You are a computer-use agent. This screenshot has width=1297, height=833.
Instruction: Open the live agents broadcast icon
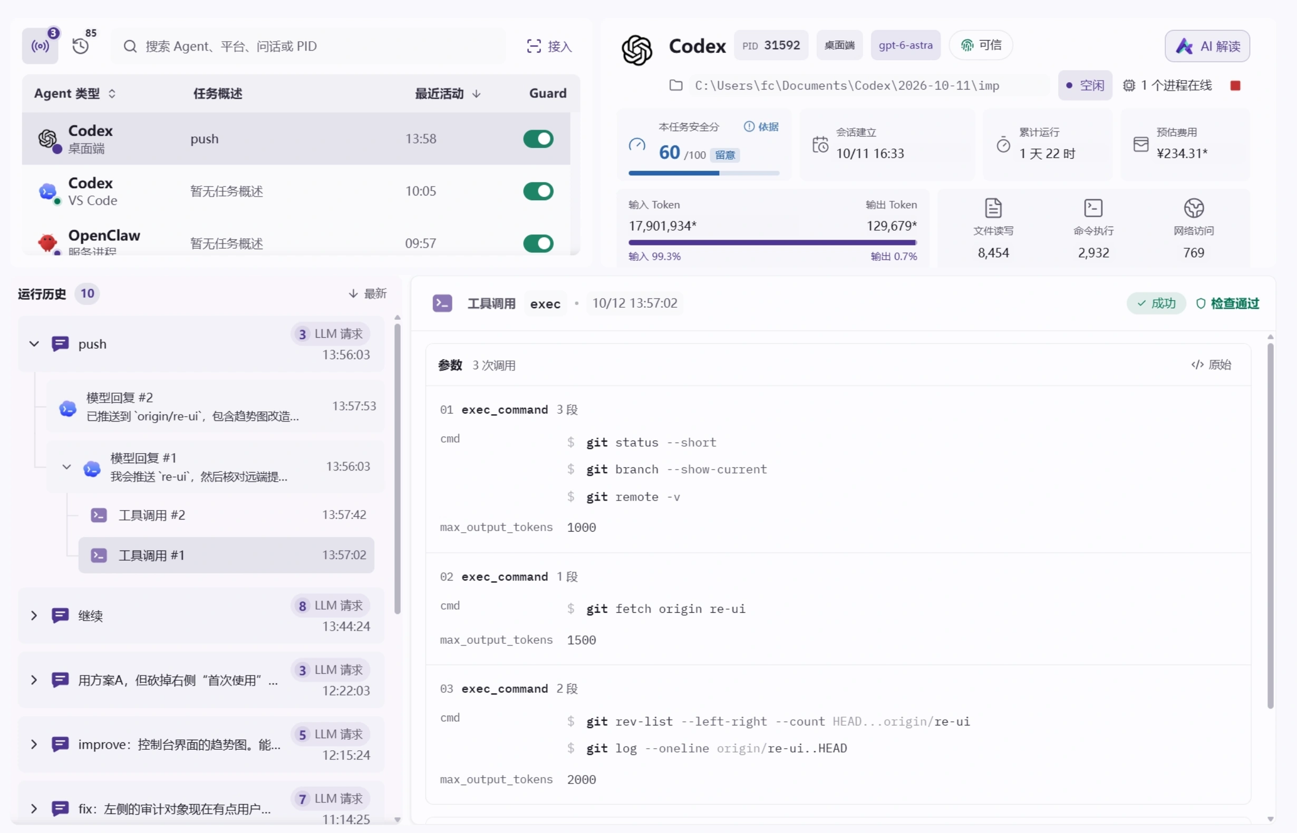[x=40, y=46]
